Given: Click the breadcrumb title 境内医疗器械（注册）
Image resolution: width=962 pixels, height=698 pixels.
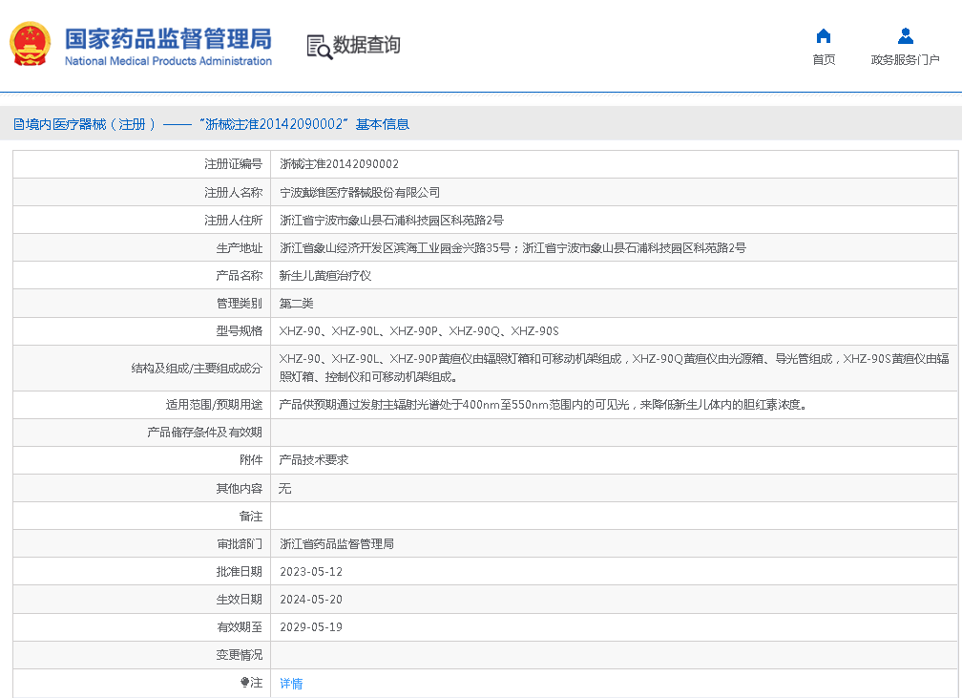Looking at the screenshot, I should [90, 125].
